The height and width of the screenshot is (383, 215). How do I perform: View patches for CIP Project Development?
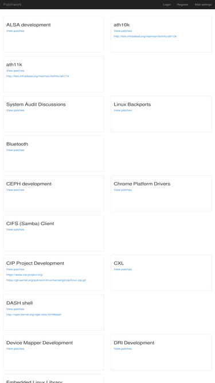pos(15,269)
